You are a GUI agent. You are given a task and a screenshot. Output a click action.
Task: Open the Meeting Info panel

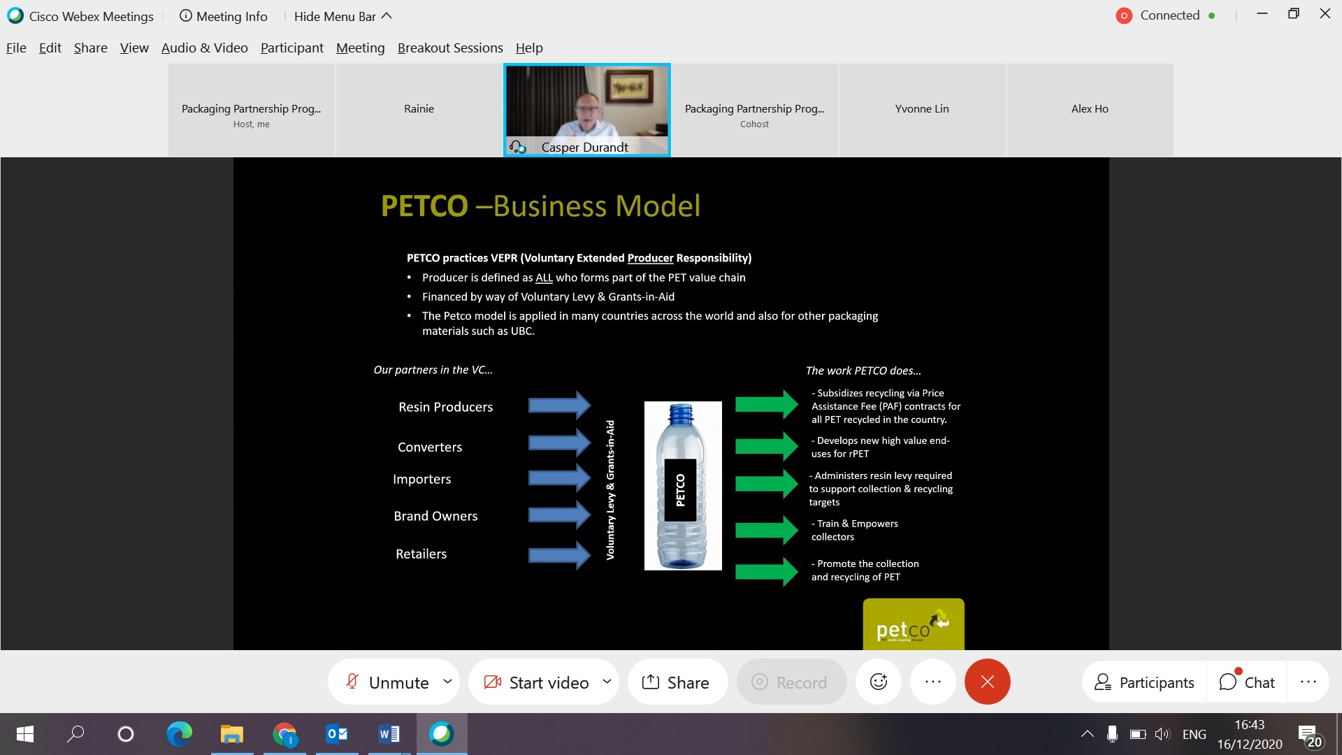pyautogui.click(x=223, y=16)
